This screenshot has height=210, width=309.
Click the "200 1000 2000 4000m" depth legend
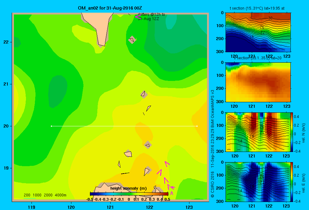45,195
